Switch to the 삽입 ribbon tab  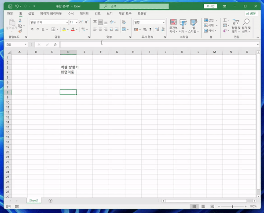[31, 14]
